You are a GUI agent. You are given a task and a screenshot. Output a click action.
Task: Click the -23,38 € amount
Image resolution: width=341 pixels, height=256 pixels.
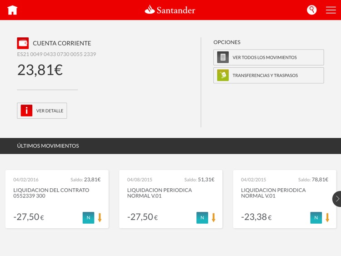(x=256, y=217)
